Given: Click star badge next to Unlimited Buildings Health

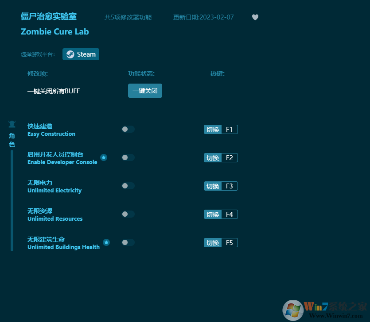Looking at the screenshot, I should pos(106,242).
